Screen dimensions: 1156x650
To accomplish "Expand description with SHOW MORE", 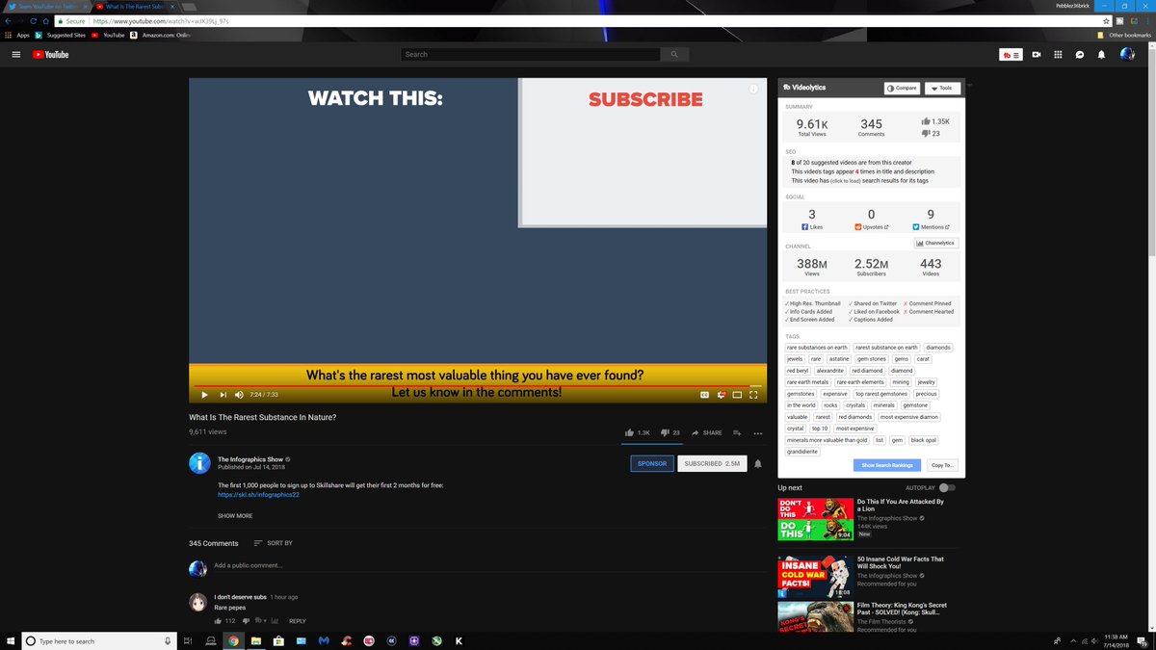I will (x=235, y=516).
